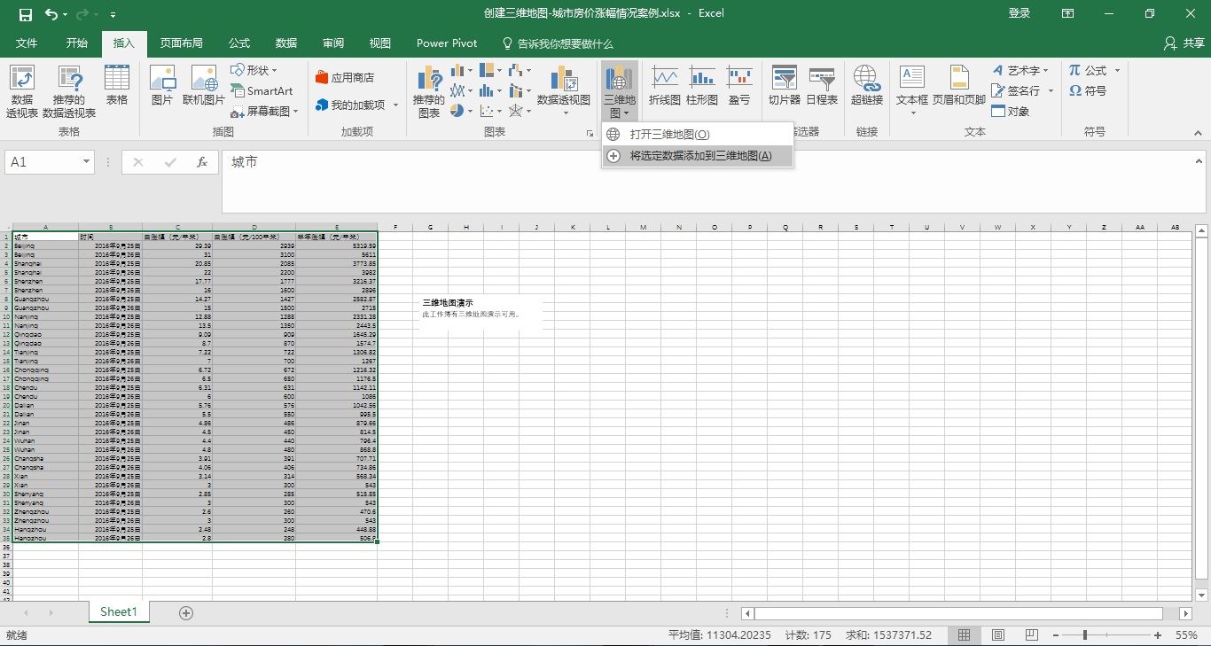The image size is (1211, 646).
Task: Collapse the ribbon with the chevron arrow
Action: [x=1199, y=133]
